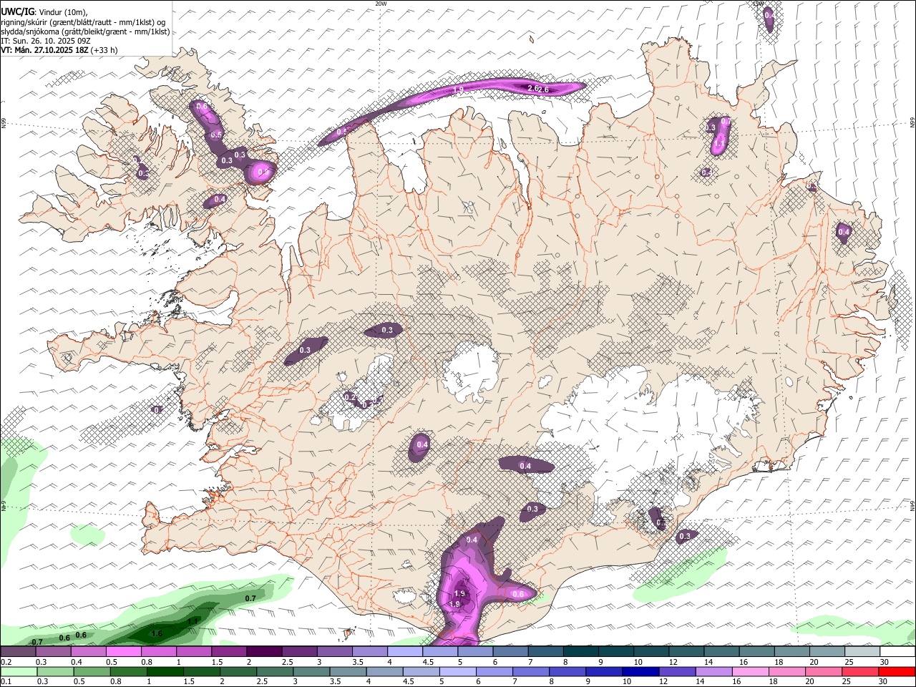Click the 'slydda/snjókoma' legend description line

pyautogui.click(x=85, y=31)
